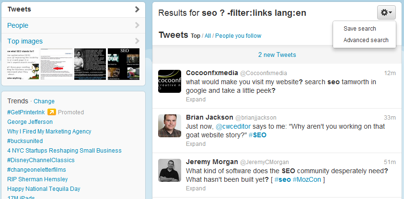This screenshot has width=404, height=199.
Task: Click Jeremy Morgan's profile photo
Action: pyautogui.click(x=170, y=170)
